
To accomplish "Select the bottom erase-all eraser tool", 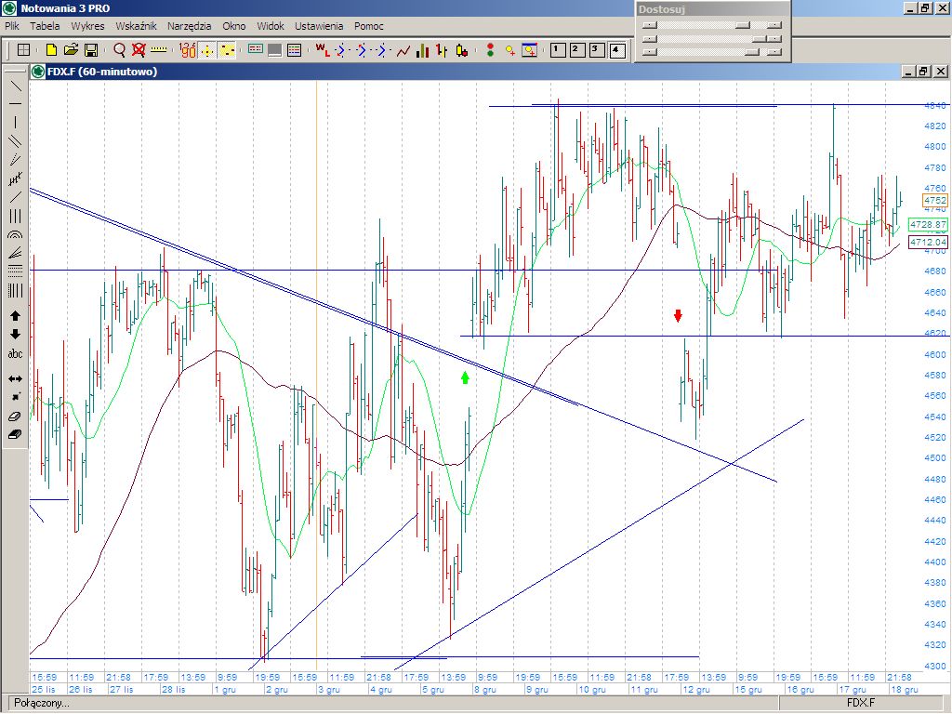I will point(15,435).
